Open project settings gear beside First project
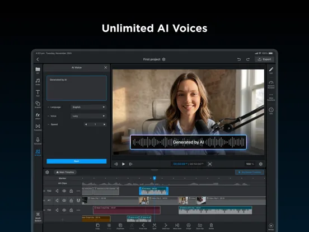Image resolution: width=309 pixels, height=232 pixels. coord(163,59)
